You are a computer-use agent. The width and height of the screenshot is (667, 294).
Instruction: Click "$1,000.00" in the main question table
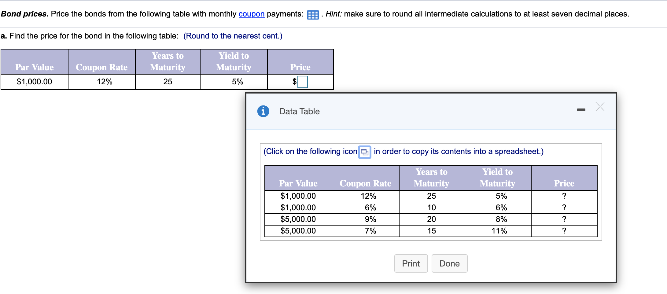click(34, 82)
